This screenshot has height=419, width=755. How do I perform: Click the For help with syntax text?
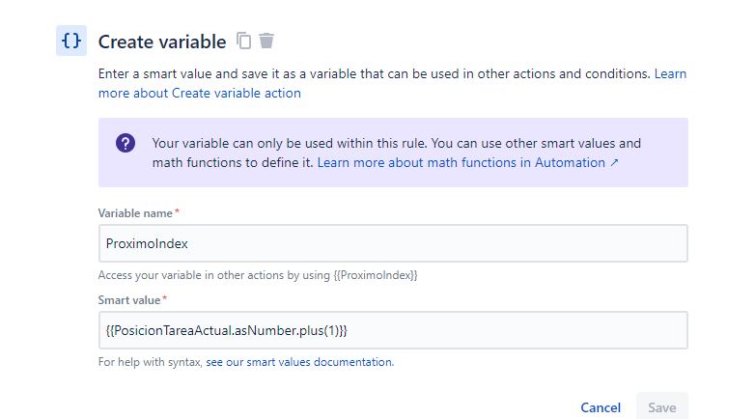click(x=151, y=362)
